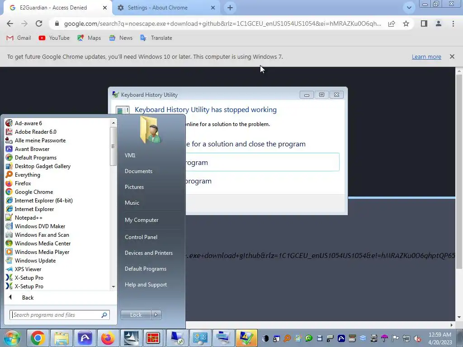Open the VM1 user folder

click(130, 155)
